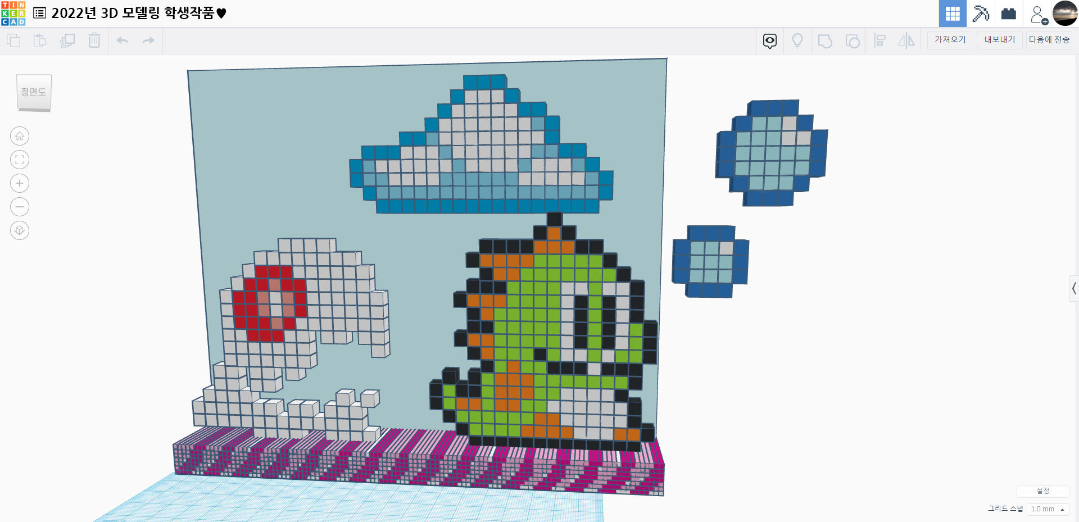Undo the last action
This screenshot has height=522, width=1079.
point(122,40)
